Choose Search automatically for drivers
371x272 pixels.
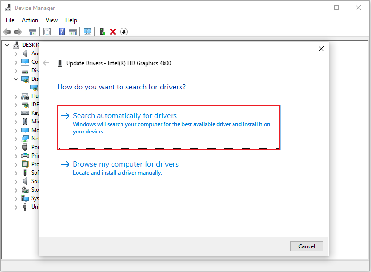[x=125, y=116]
